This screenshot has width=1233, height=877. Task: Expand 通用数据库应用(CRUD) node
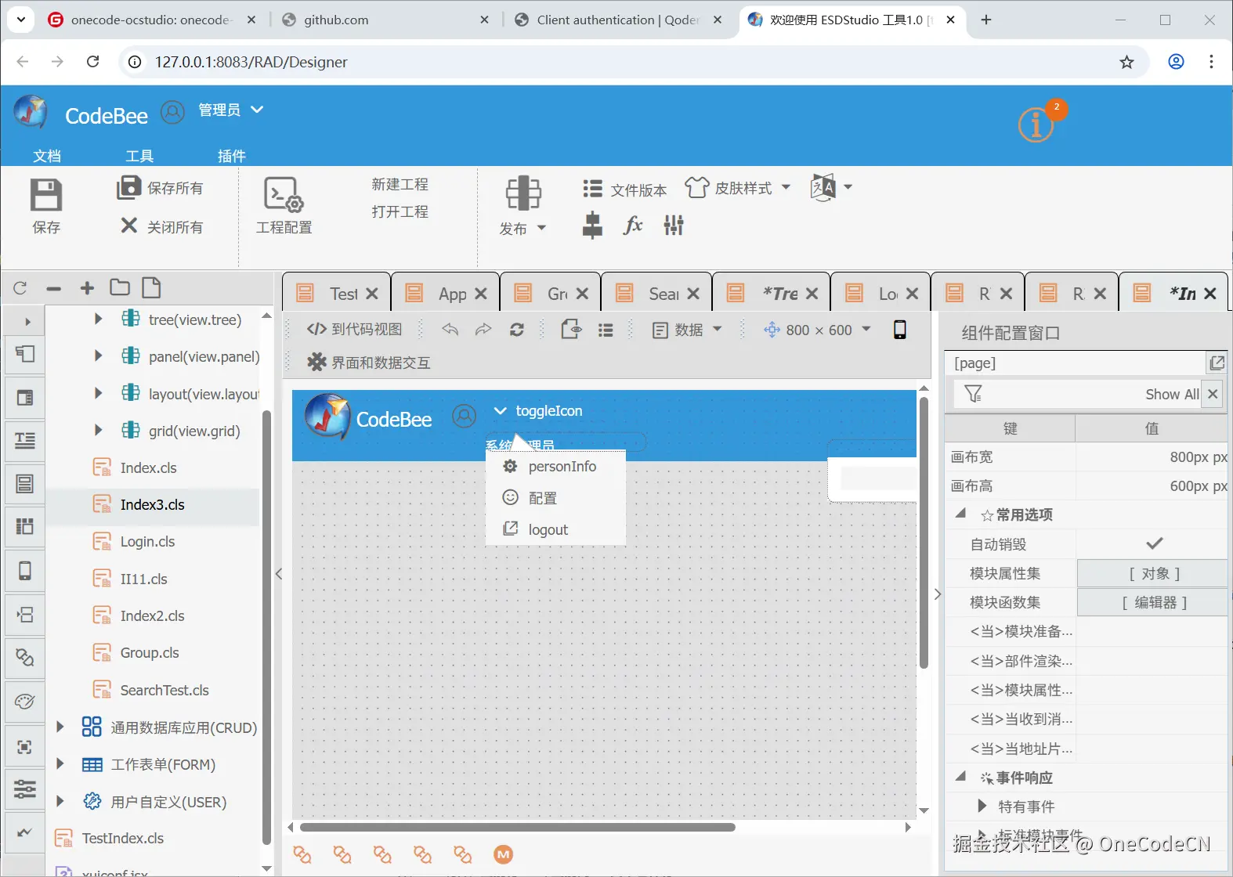(x=60, y=727)
